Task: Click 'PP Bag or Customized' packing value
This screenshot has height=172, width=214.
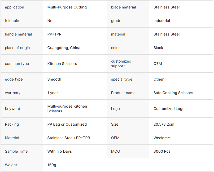Action: pos(67,124)
